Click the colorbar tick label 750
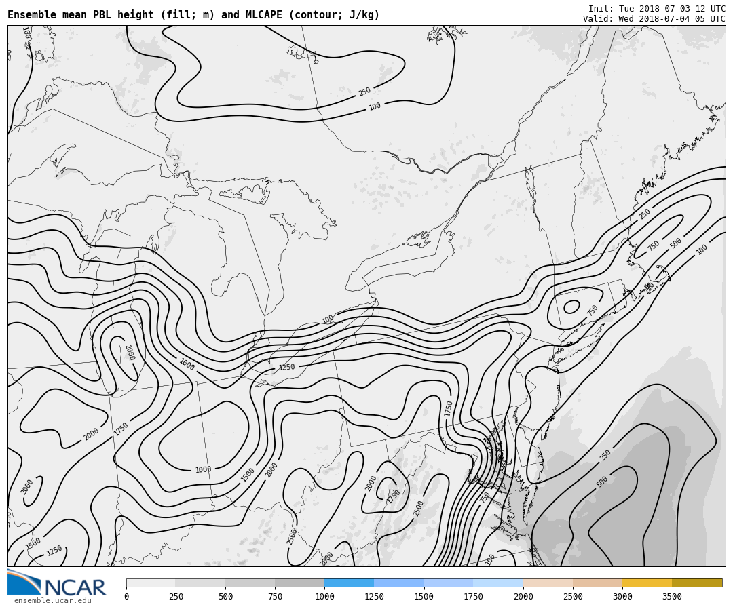733x609 pixels. (x=275, y=596)
